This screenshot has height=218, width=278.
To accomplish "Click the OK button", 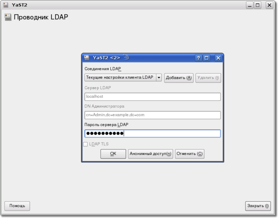I will (113, 154).
